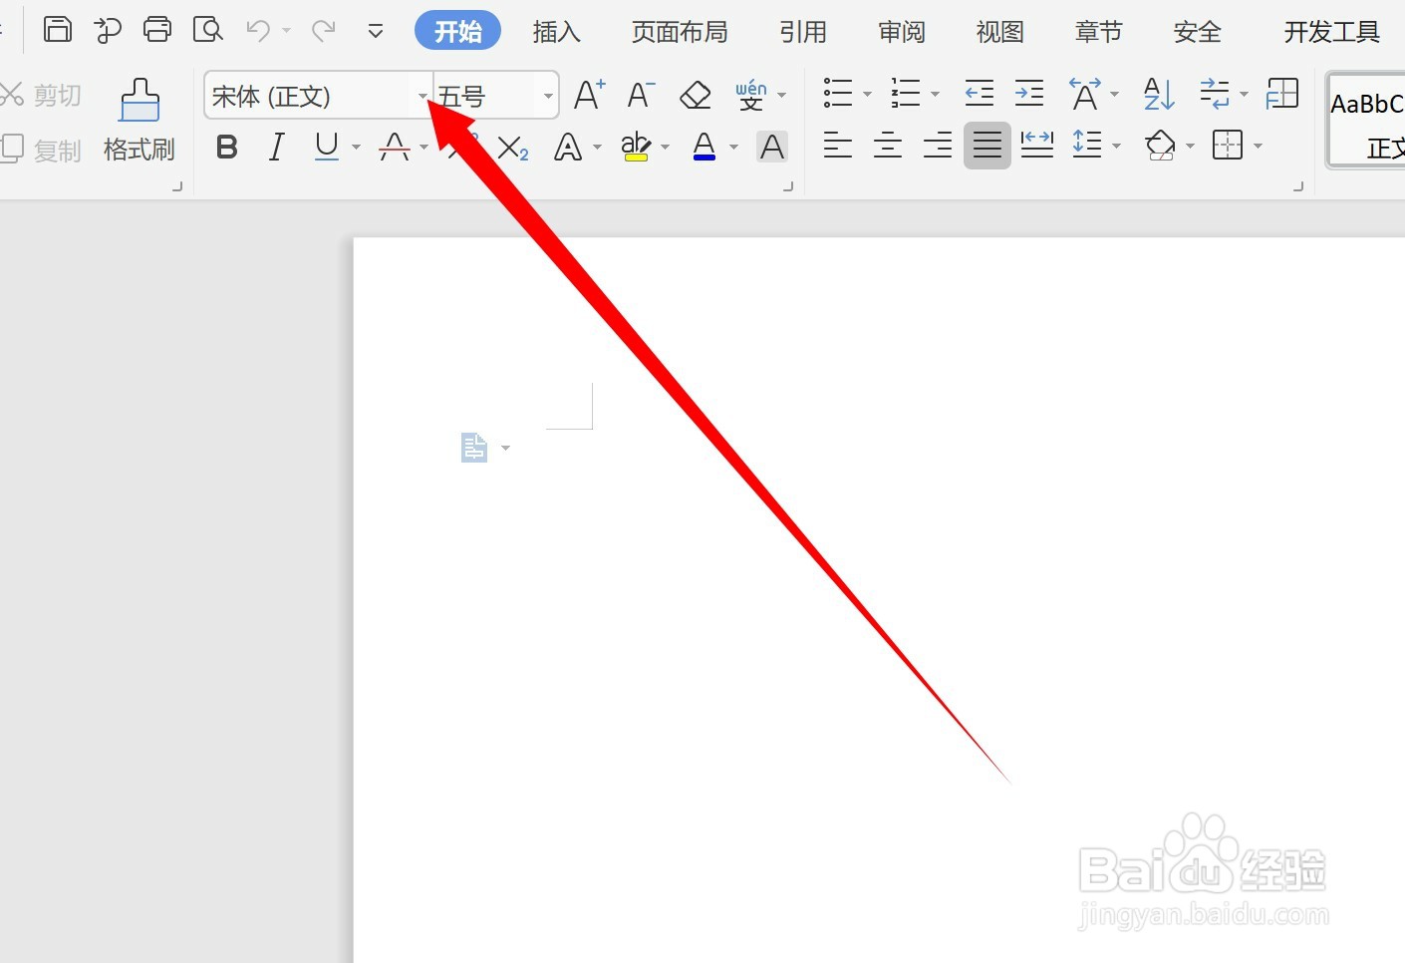Expand the font size dropdown arrow
The image size is (1405, 963).
click(x=548, y=97)
